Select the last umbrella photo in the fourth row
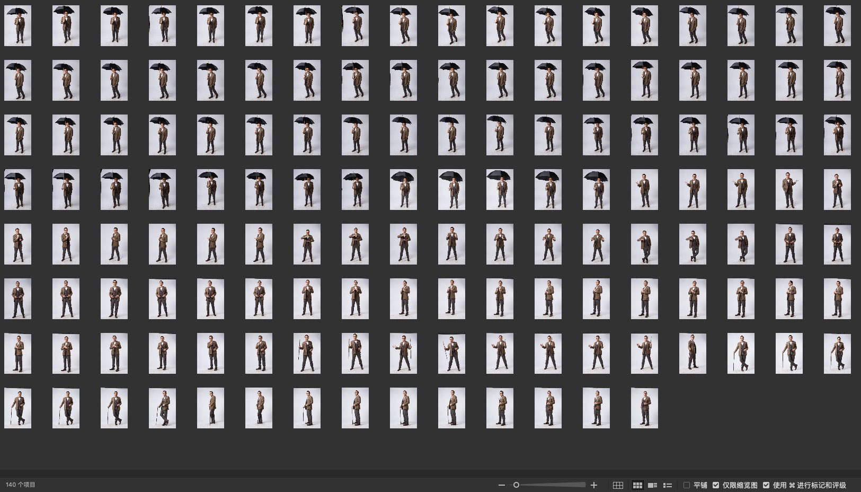861x492 pixels. point(596,190)
